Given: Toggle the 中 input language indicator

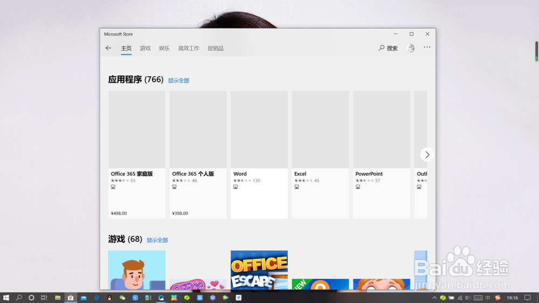Looking at the screenshot, I should (x=488, y=298).
